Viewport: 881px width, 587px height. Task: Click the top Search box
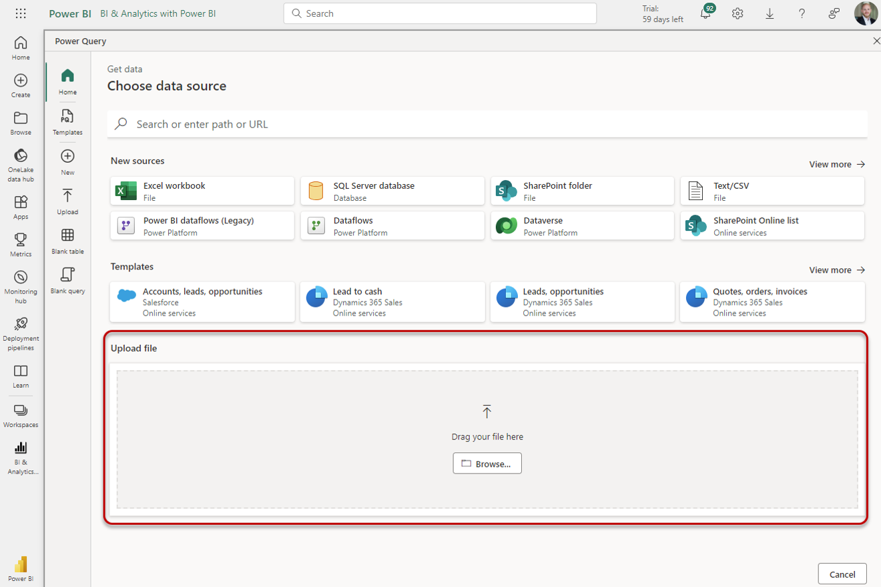pyautogui.click(x=440, y=13)
